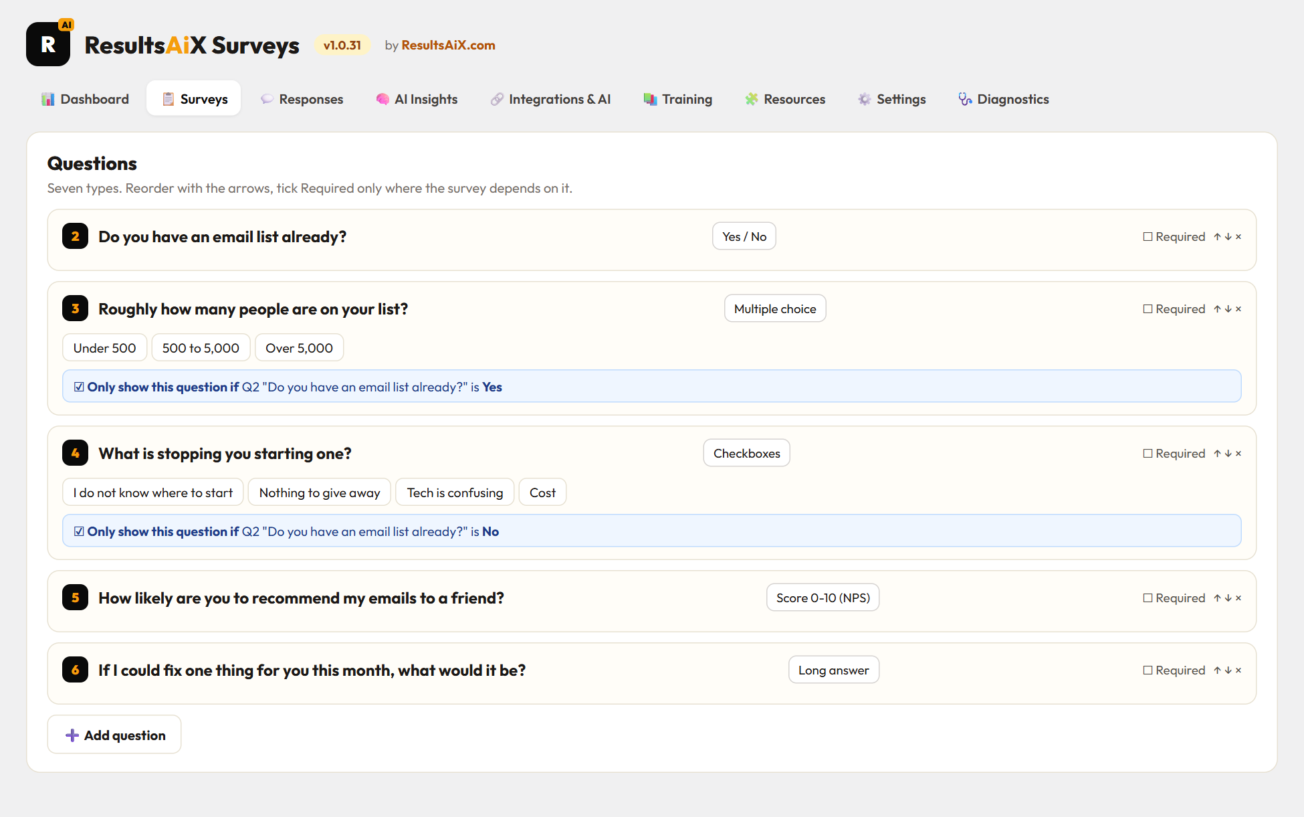Edit question 5 title about recommending emails
Screen dimensions: 1304x817
pyautogui.click(x=301, y=598)
